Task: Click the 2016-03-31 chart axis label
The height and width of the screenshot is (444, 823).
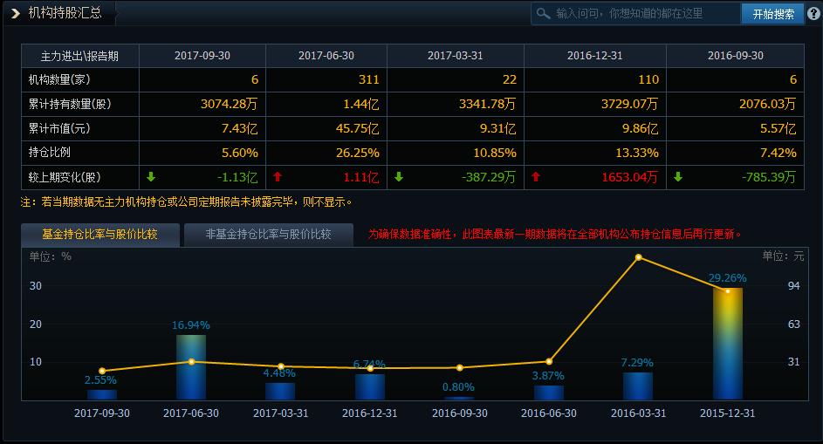Action: pos(638,413)
